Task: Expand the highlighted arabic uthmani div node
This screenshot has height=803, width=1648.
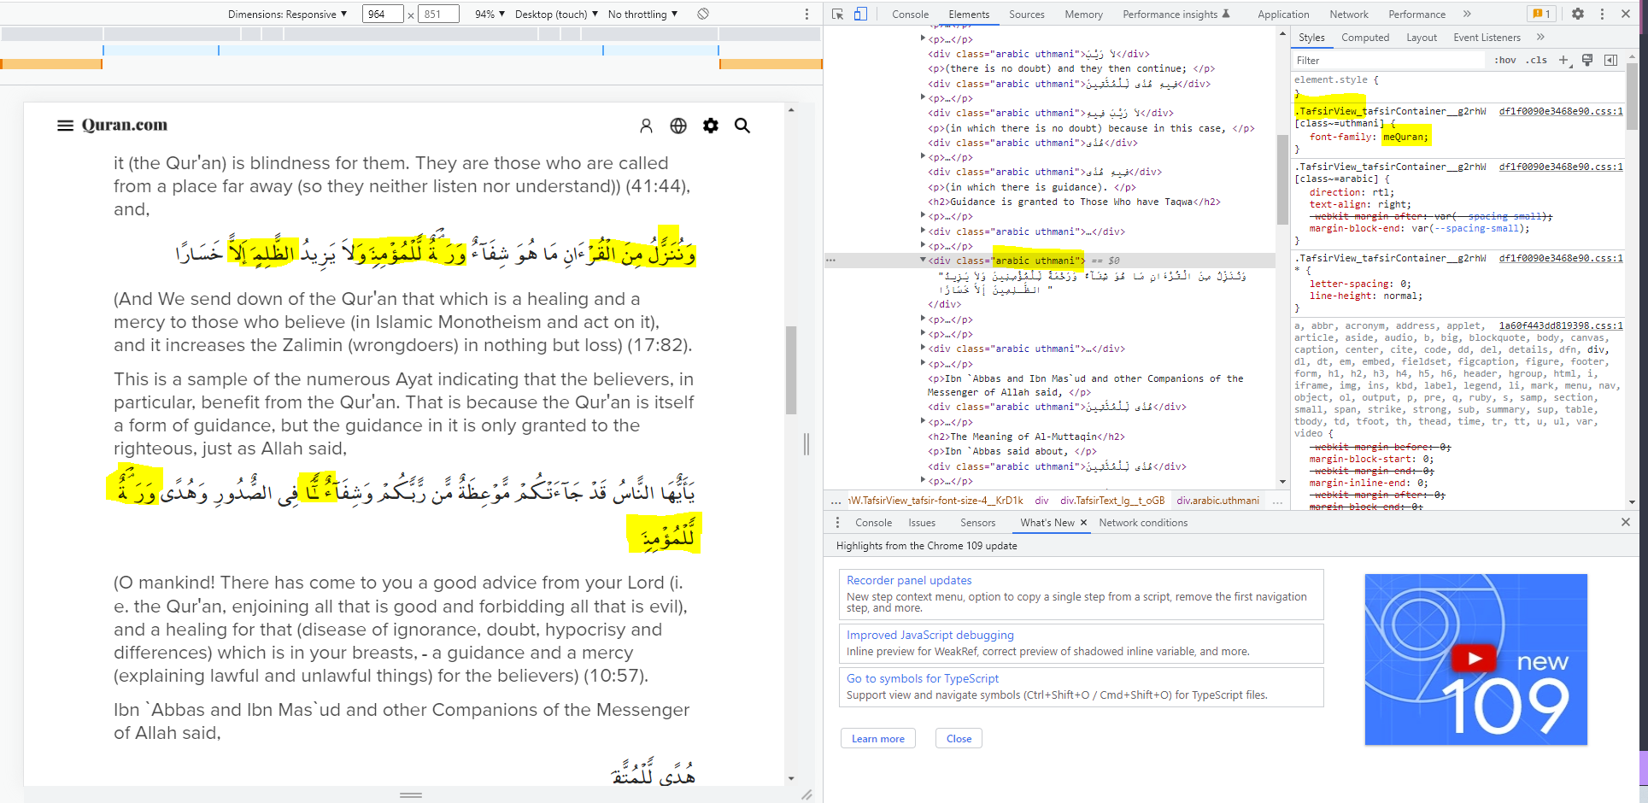Action: tap(922, 260)
